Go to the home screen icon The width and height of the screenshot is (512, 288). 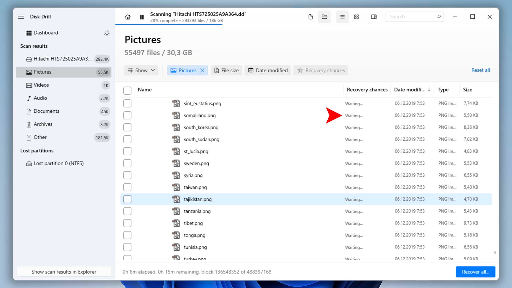pos(128,17)
